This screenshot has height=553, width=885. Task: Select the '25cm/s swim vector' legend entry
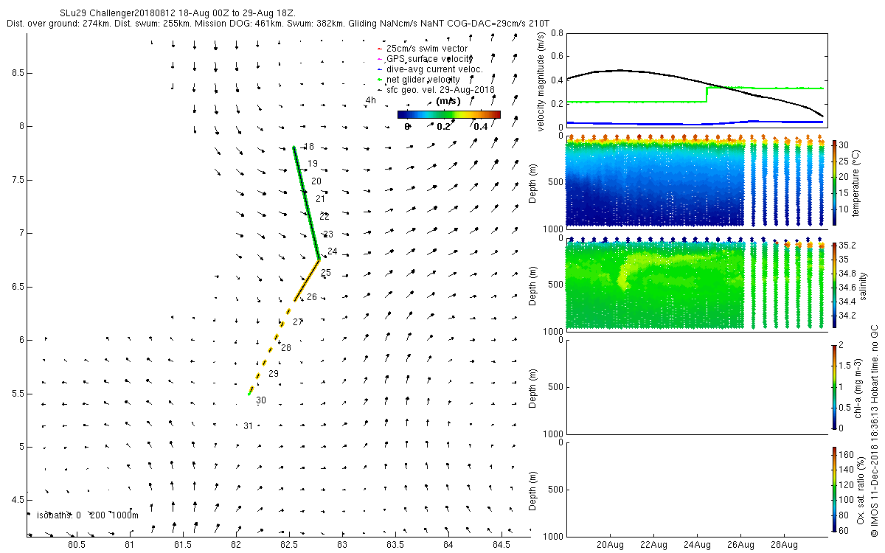click(x=428, y=49)
